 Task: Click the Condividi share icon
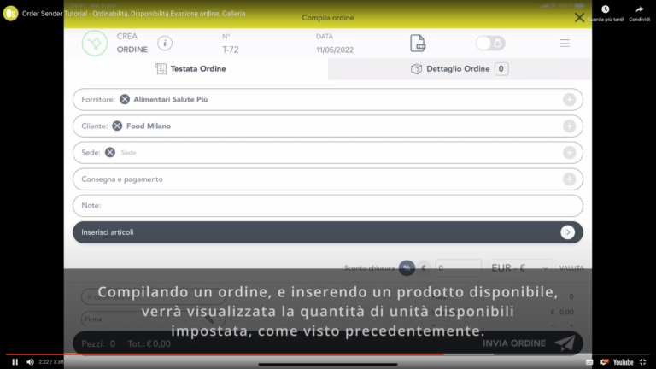[639, 9]
